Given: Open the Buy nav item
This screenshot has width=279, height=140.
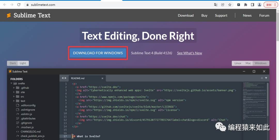Looking at the screenshot, I should (x=204, y=16).
